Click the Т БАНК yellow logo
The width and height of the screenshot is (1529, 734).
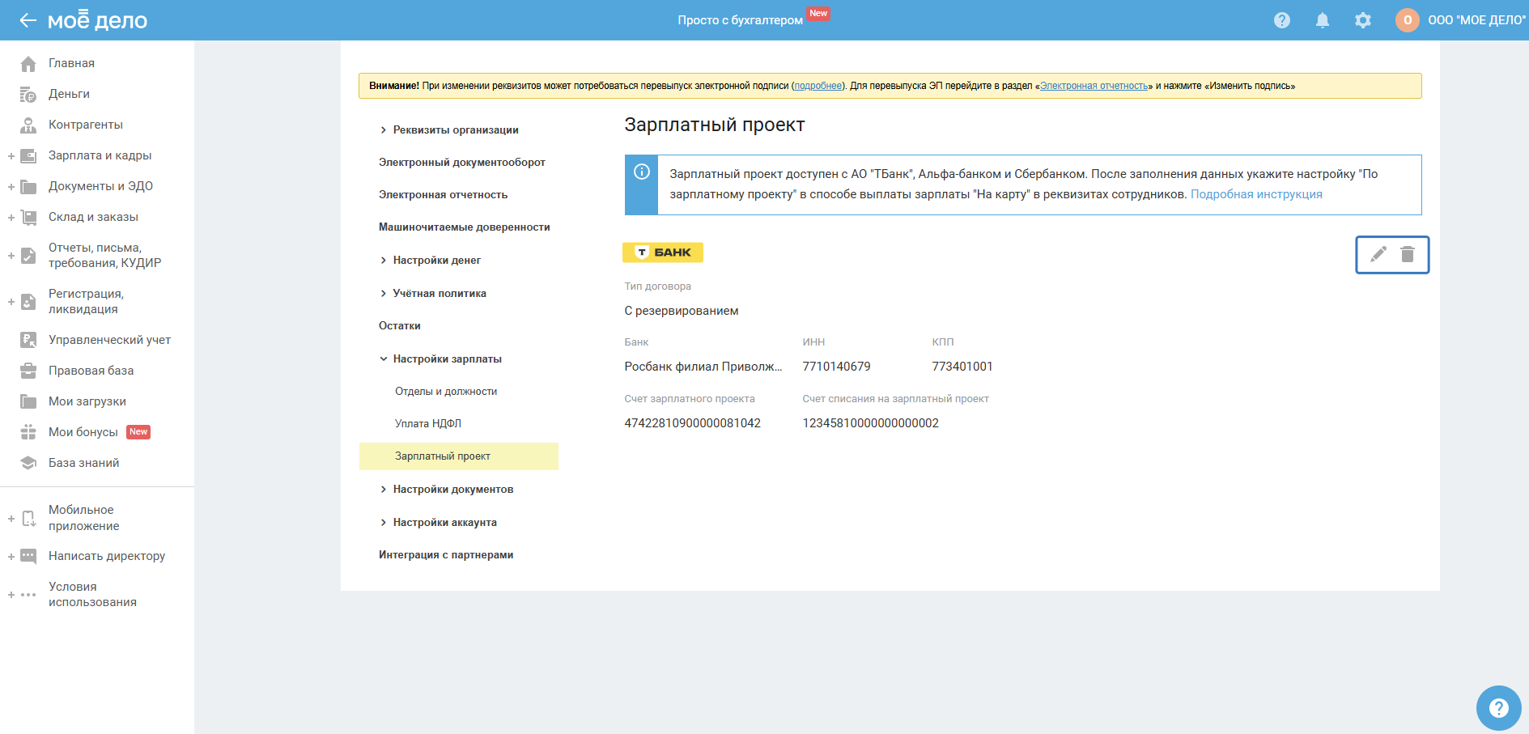pyautogui.click(x=663, y=252)
